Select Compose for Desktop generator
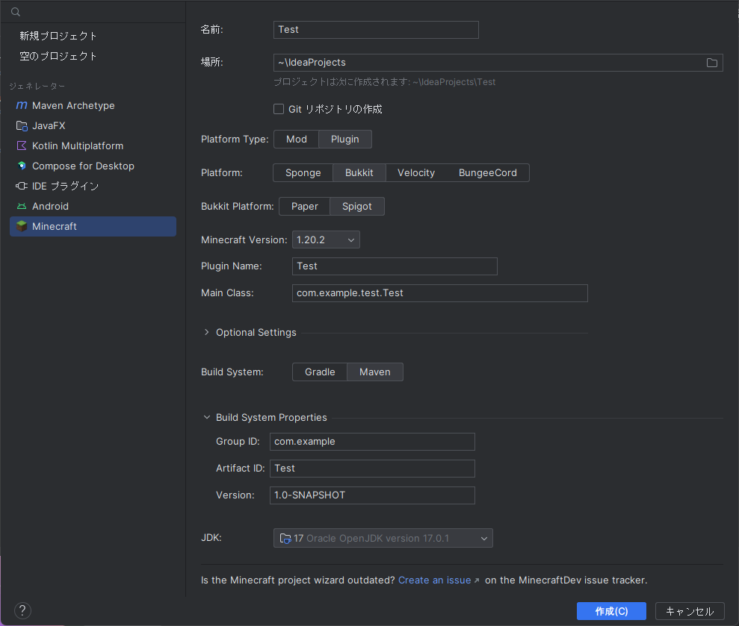Screen dimensions: 739x626 (93, 166)
